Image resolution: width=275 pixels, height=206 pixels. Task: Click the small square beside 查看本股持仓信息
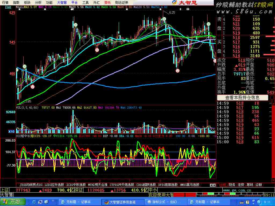coord(272,98)
